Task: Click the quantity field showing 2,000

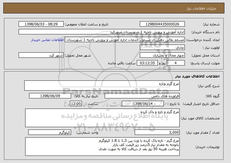Action: [x=157, y=132]
